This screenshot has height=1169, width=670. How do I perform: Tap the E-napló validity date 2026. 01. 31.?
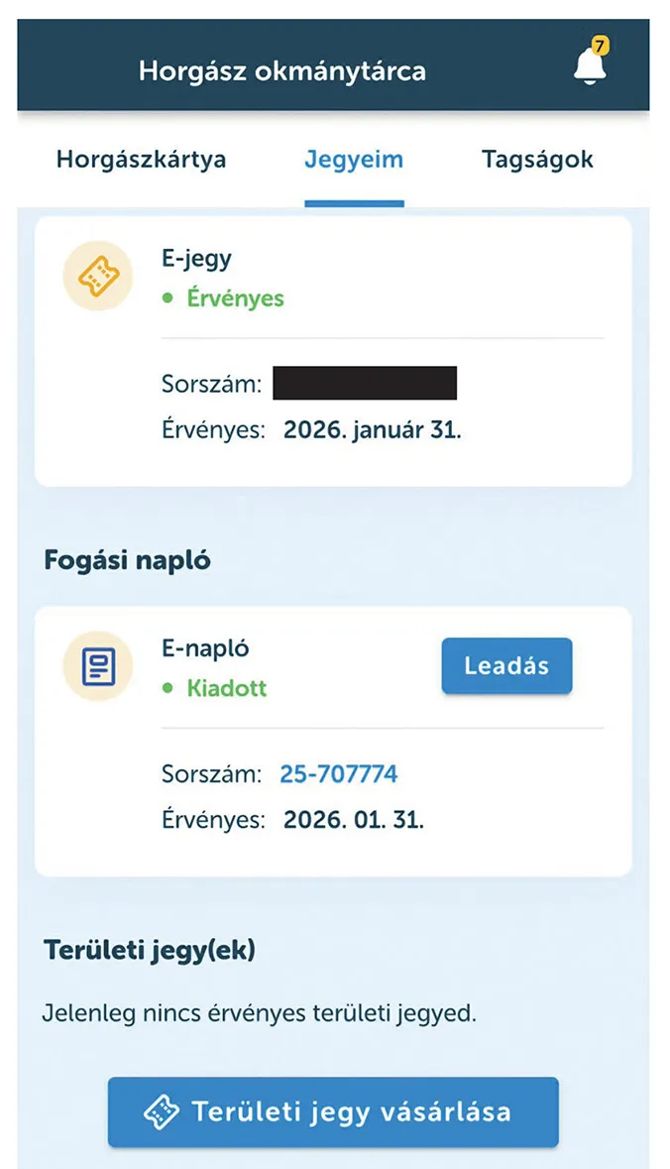coord(353,821)
